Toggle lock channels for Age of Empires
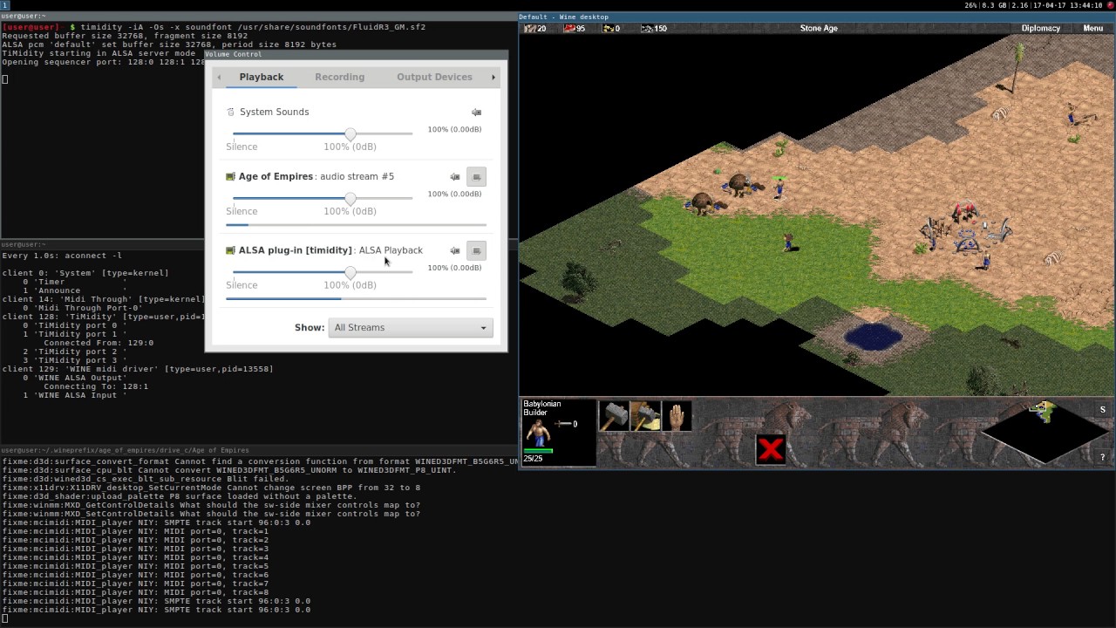 [x=476, y=177]
